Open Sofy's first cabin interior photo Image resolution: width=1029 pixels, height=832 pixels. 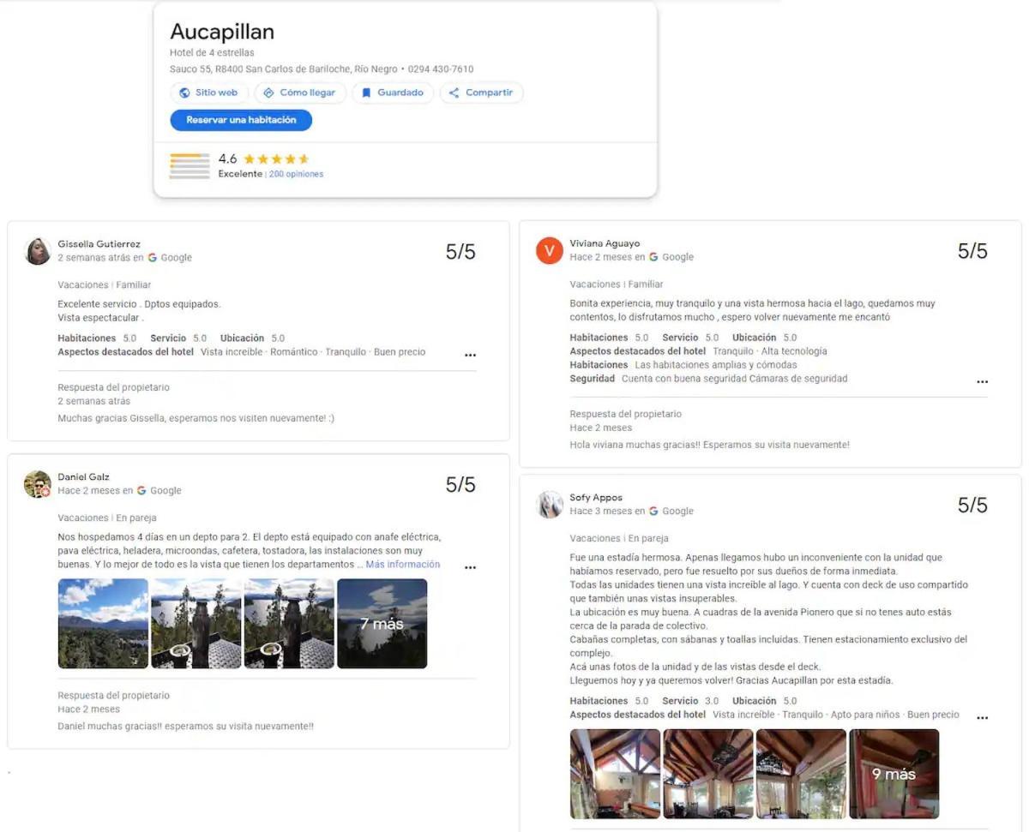click(615, 774)
